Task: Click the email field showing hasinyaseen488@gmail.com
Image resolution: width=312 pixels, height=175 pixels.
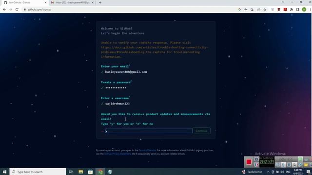Action: (126, 72)
